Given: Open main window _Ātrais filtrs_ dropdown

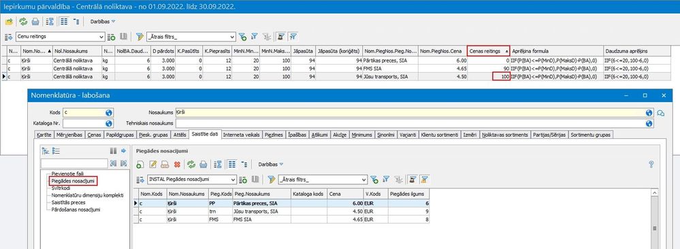Looking at the screenshot, I should click(x=232, y=37).
